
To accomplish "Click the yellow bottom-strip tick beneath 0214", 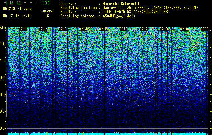I will pyautogui.click(x=83, y=133).
